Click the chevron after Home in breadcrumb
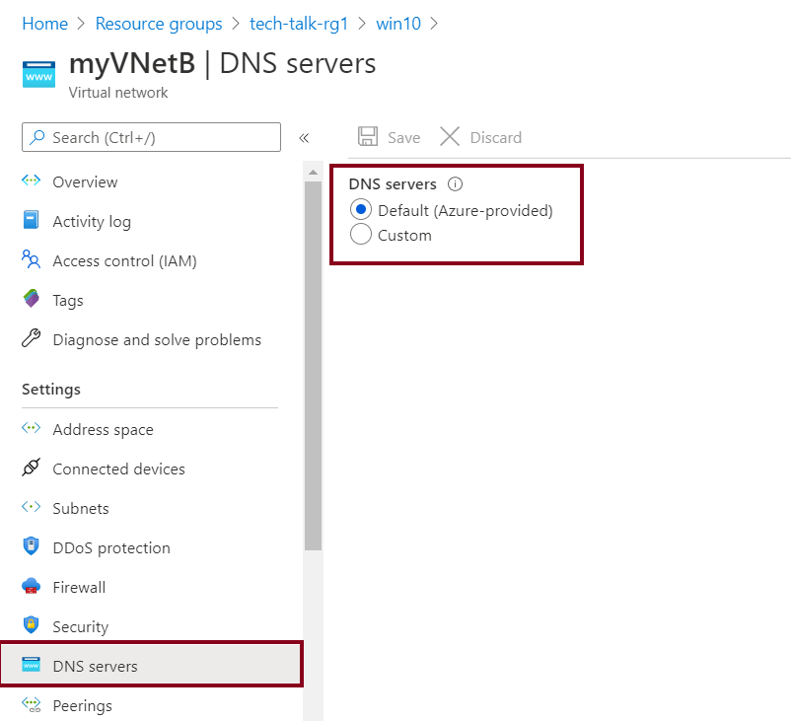The width and height of the screenshot is (791, 721). (81, 24)
